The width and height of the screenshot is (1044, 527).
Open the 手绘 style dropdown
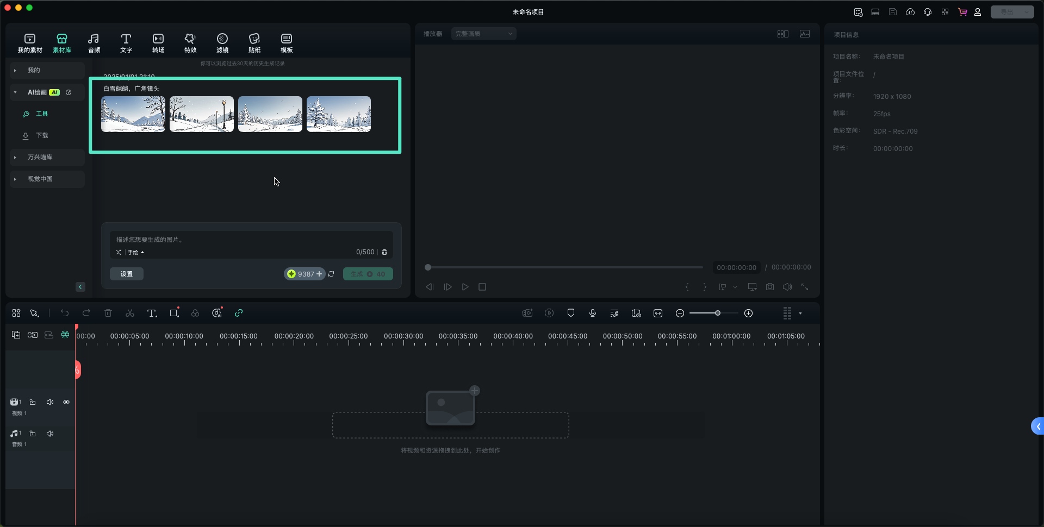coord(136,253)
